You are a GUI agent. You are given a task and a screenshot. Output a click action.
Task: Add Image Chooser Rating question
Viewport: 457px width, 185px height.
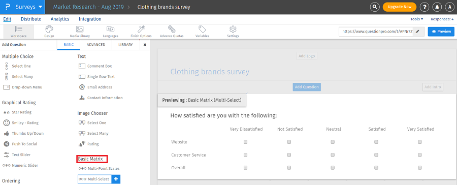pos(89,144)
